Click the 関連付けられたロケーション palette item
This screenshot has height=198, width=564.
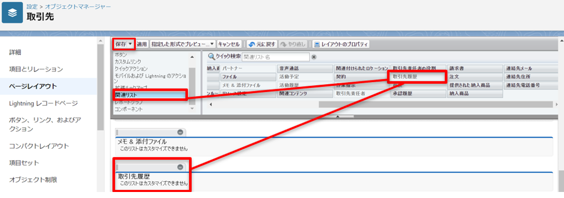pyautogui.click(x=361, y=68)
